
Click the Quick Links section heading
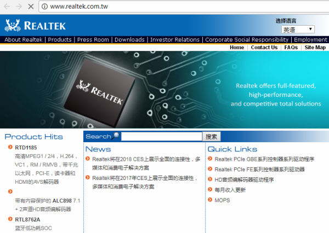coord(232,149)
